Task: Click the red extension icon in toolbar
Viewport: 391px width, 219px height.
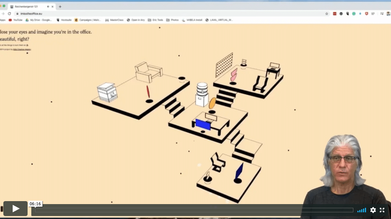Action: pyautogui.click(x=335, y=14)
